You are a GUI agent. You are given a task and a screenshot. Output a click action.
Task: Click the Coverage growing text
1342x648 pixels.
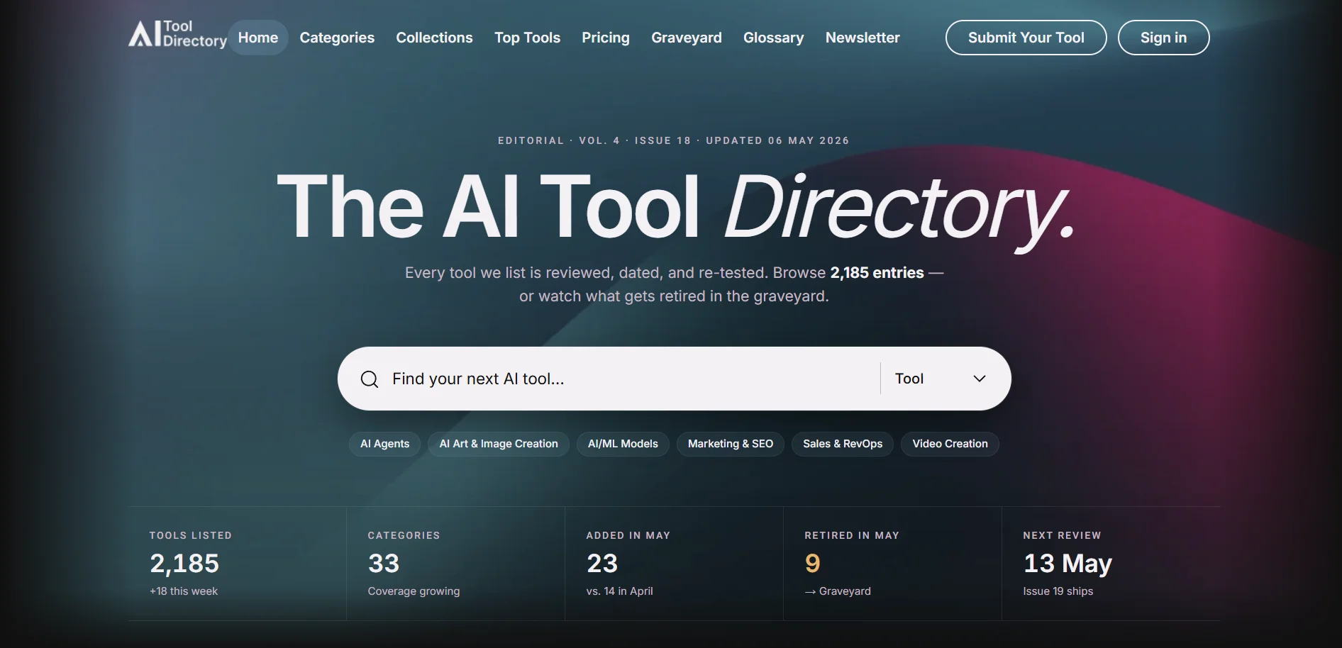414,591
